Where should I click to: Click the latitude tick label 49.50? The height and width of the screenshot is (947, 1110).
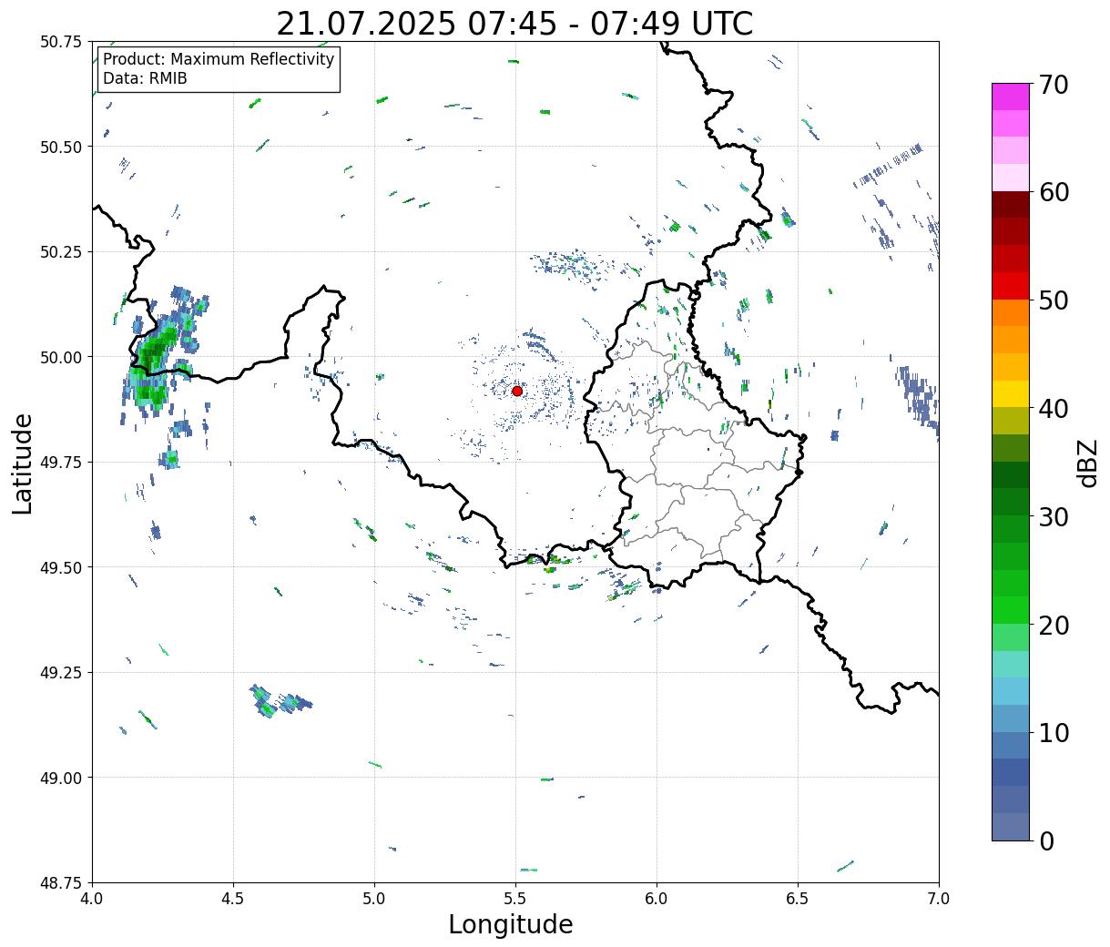pyautogui.click(x=61, y=567)
